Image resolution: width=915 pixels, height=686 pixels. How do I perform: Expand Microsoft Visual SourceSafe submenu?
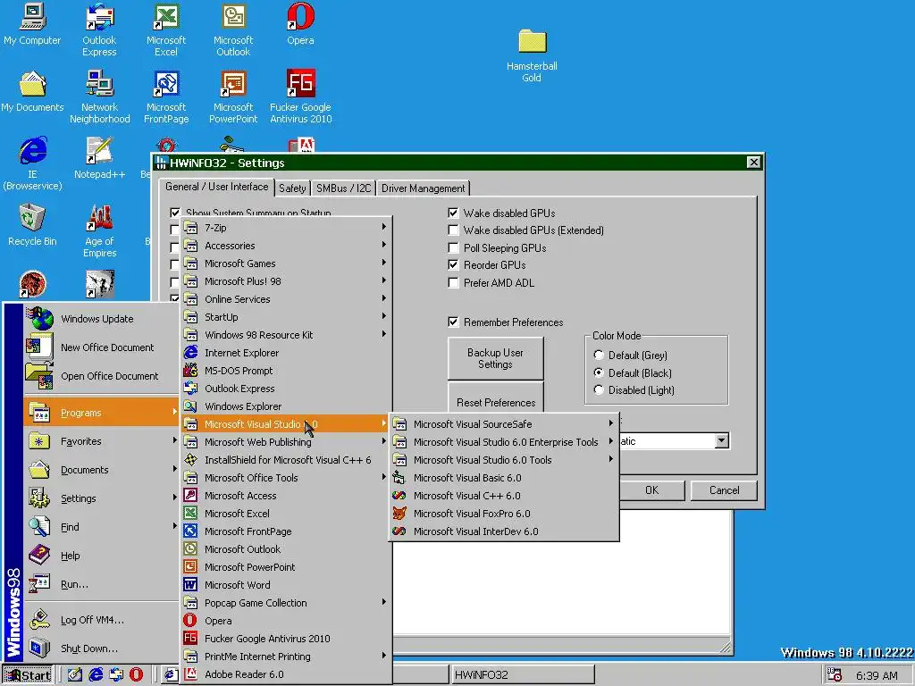coord(505,424)
